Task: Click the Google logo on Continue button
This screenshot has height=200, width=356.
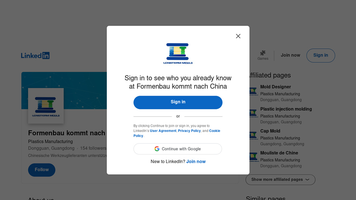Action: coord(157,149)
